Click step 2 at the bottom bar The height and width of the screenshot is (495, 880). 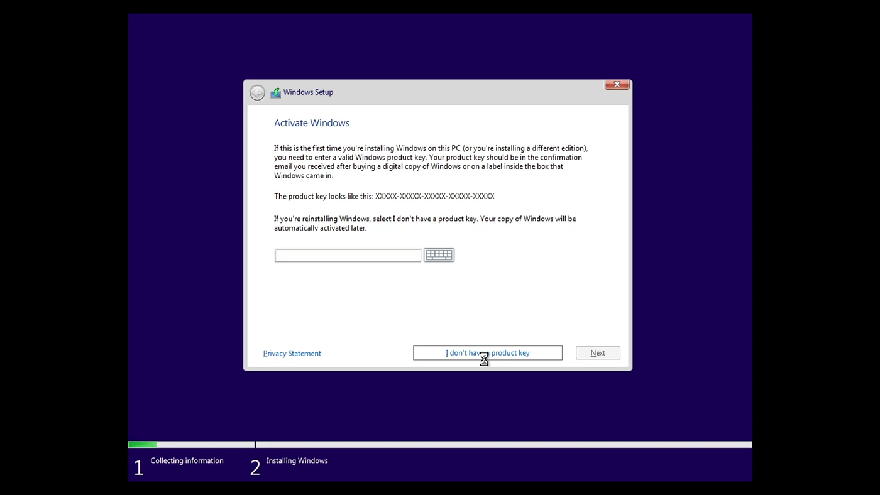point(255,467)
